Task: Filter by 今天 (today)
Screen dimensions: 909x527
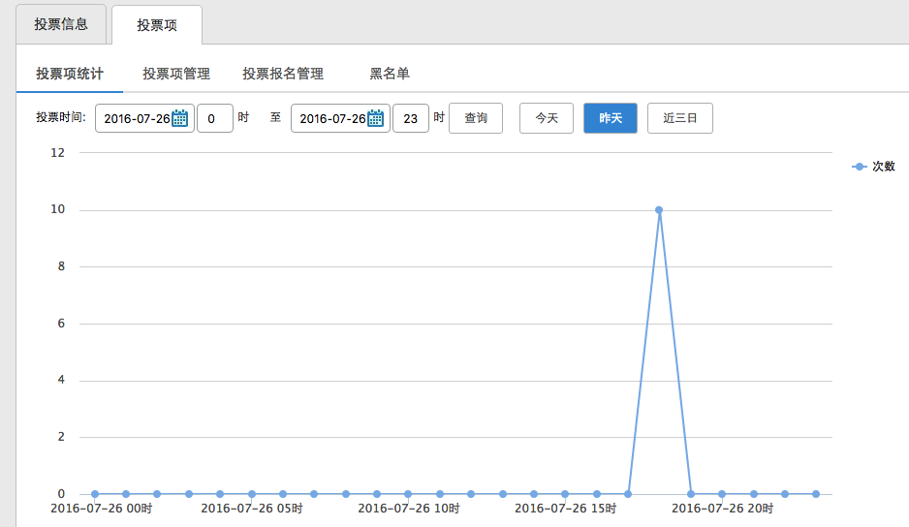Action: 547,118
